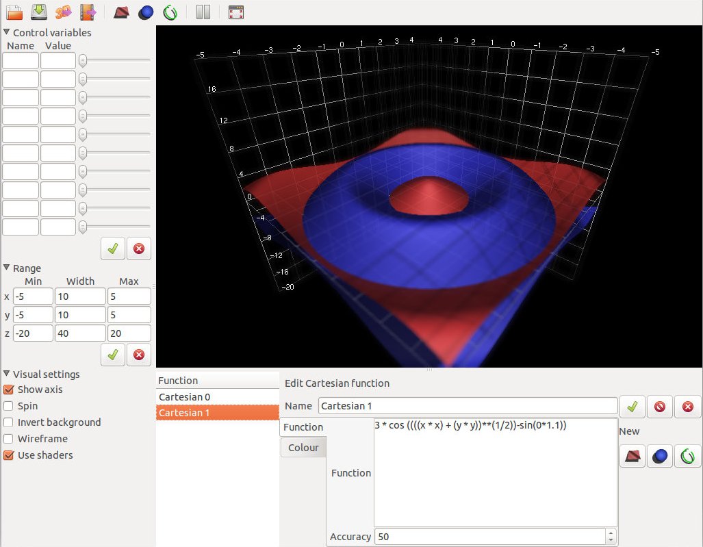Click the orange 3D toolbar icon
The image size is (703, 547).
click(64, 12)
